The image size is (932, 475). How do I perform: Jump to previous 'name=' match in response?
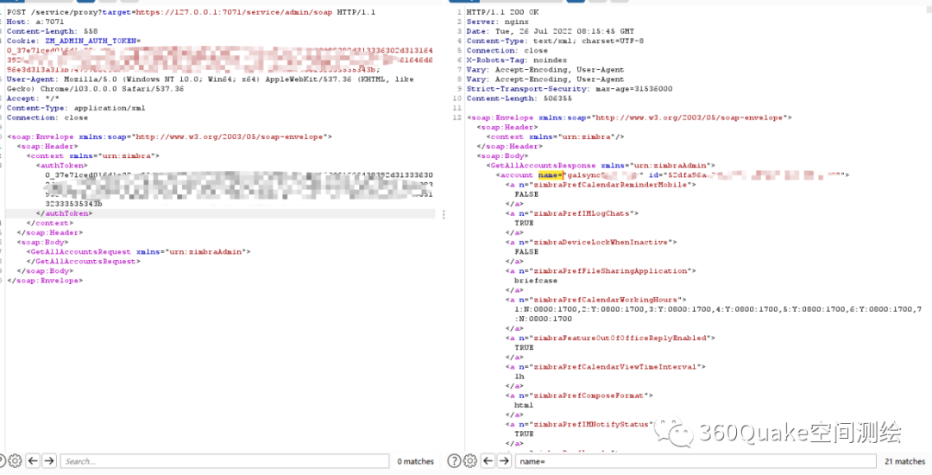[x=486, y=461]
